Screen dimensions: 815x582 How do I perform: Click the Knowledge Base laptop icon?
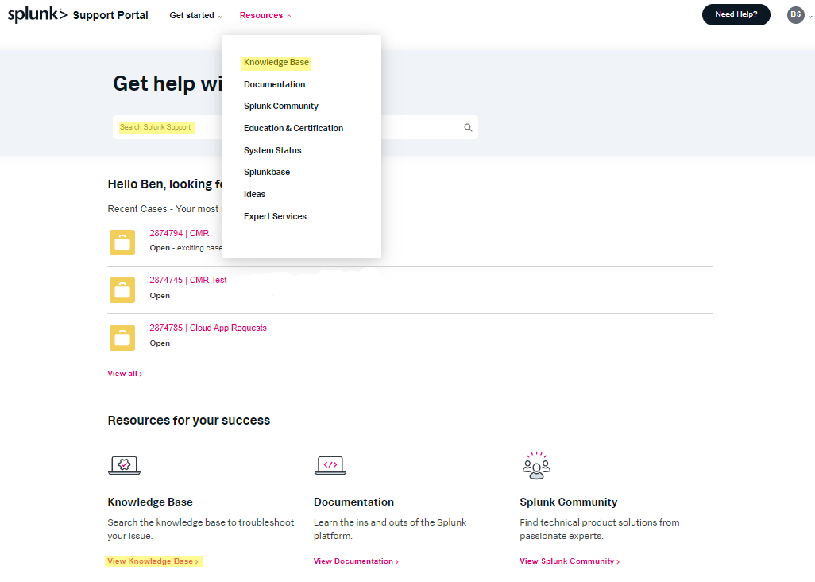[124, 465]
